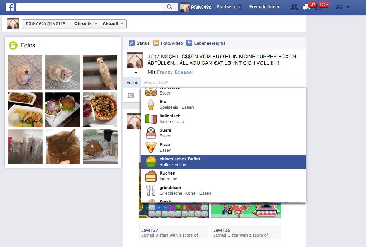The image size is (366, 247).
Task: Select the griechisch fork and knife icon
Action: coord(151,190)
